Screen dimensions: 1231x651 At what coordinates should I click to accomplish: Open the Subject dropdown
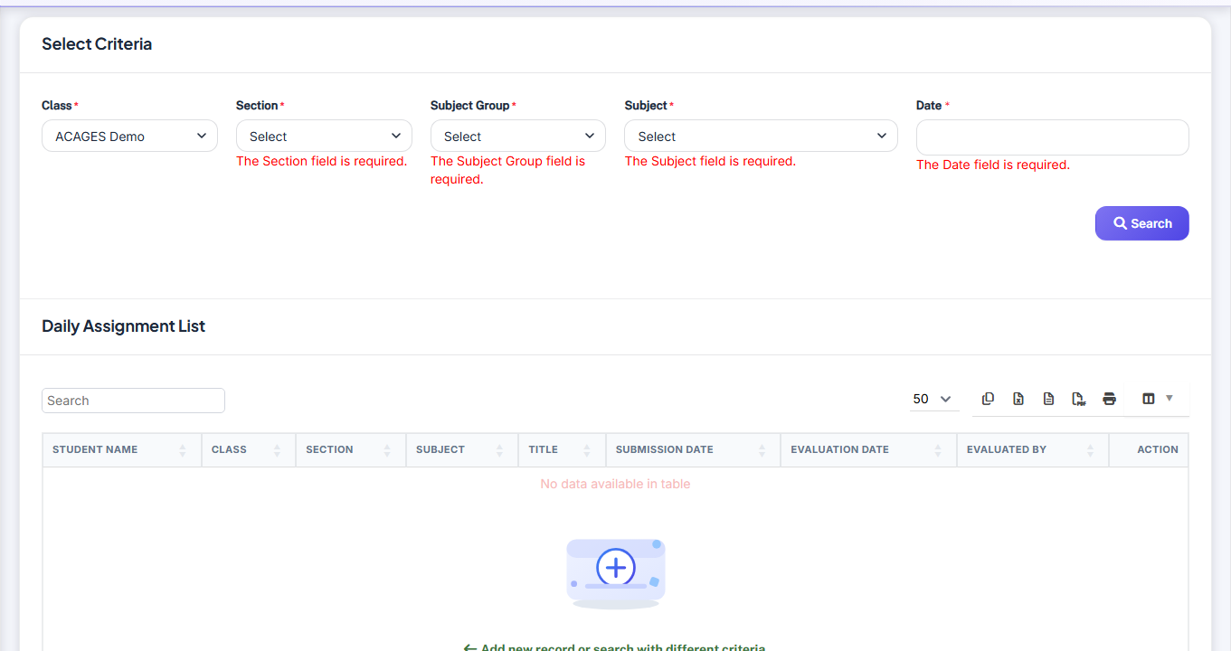tap(761, 136)
